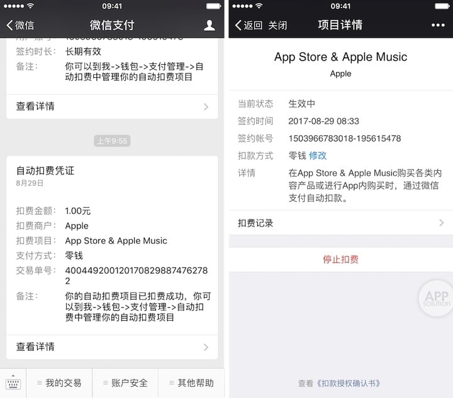Tap the 8月29日 date on the receipt
Viewport: 453px width, 398px height.
30,183
